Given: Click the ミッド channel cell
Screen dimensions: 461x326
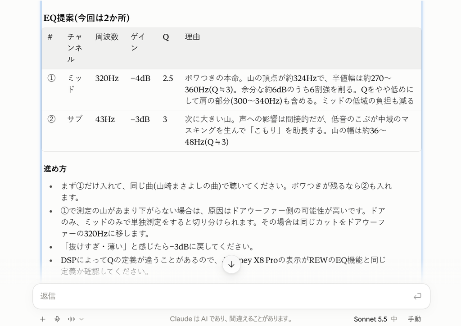Looking at the screenshot, I should point(75,84).
